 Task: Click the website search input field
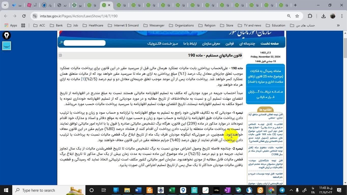coord(85,43)
